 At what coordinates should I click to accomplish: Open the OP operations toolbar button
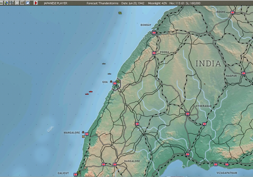click(x=17, y=3)
